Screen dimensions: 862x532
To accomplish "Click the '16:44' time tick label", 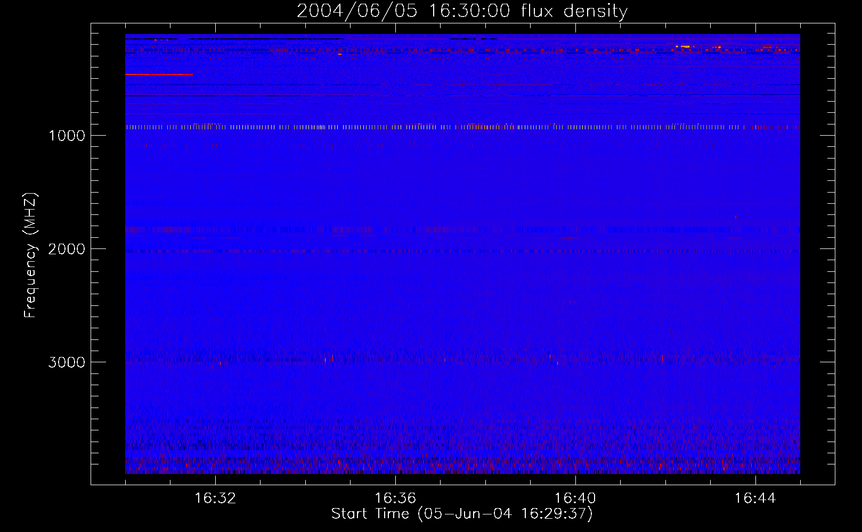I will coord(755,498).
